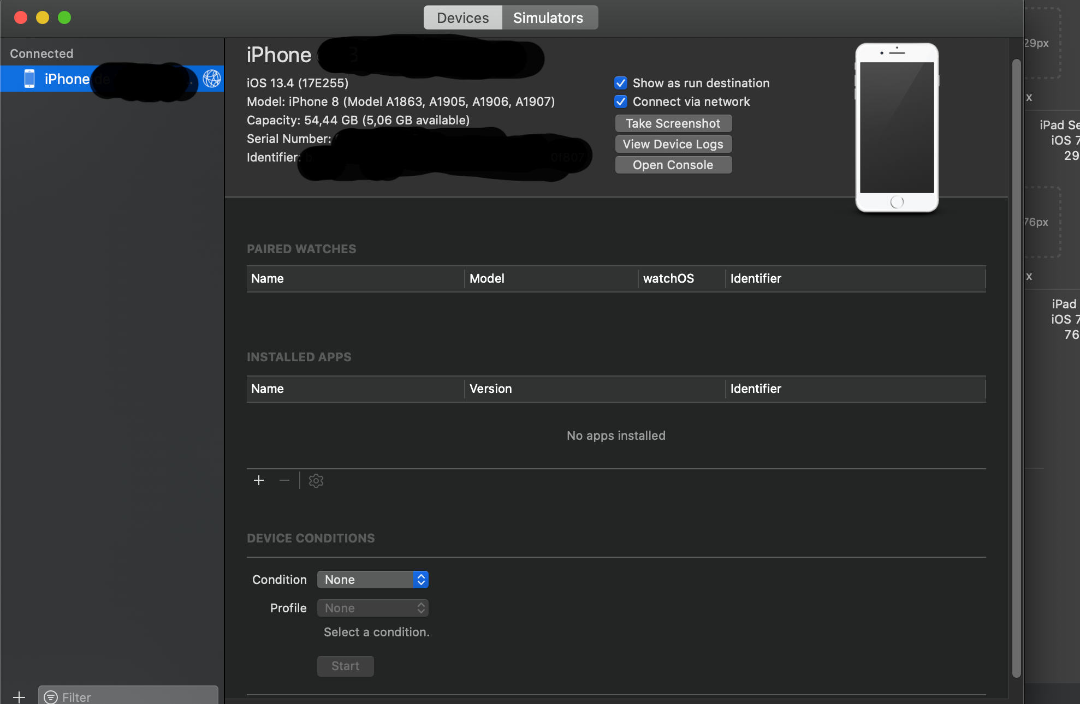
Task: Select the Devices tab
Action: [x=462, y=17]
